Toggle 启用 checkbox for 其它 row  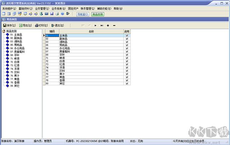click(x=127, y=84)
